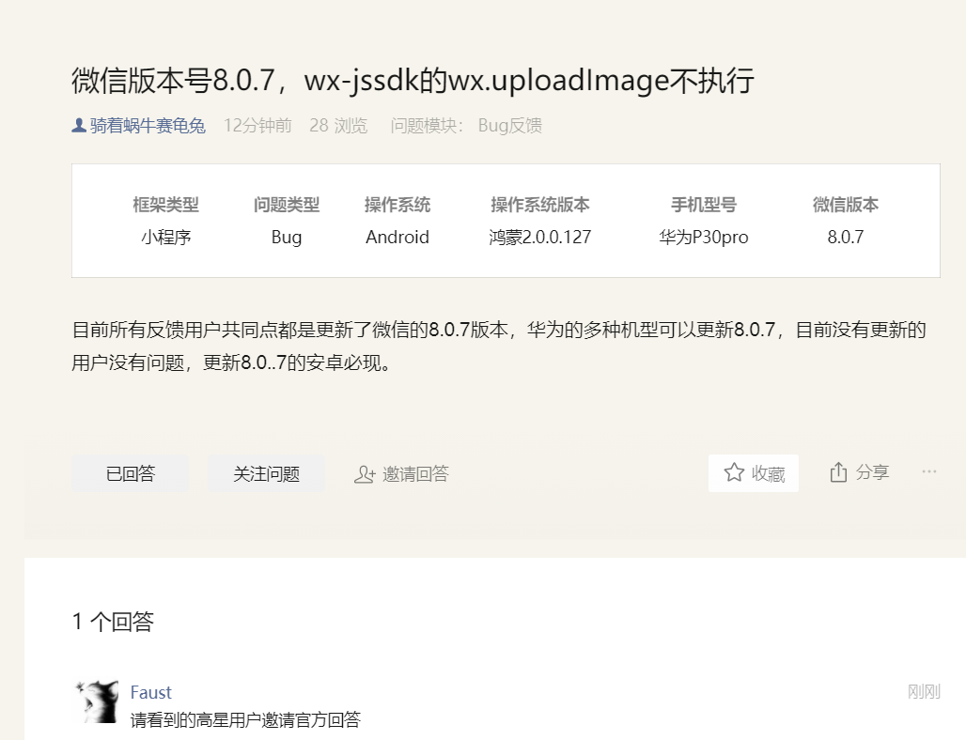
Task: Click the 华为P30pro phone model value
Action: coord(704,237)
